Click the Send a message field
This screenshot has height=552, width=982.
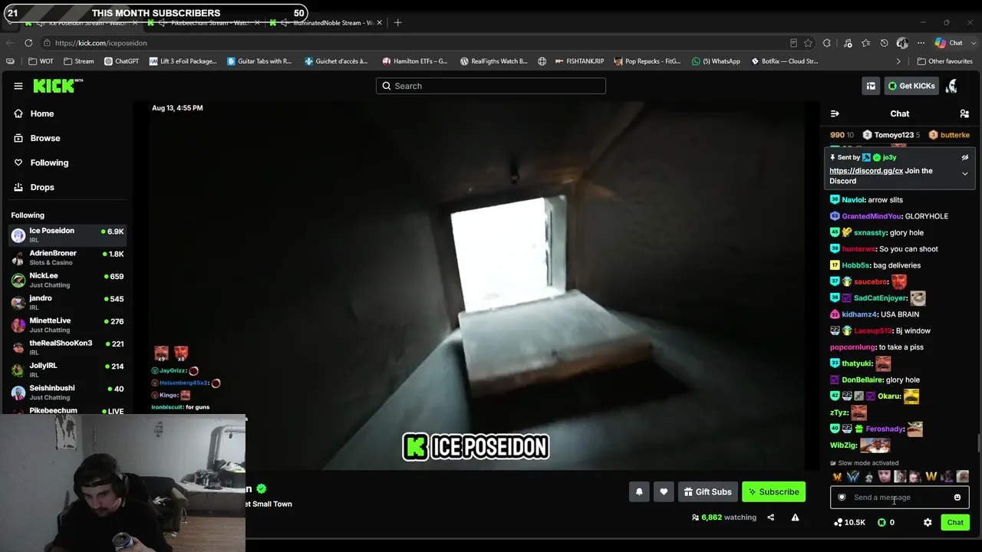899,498
